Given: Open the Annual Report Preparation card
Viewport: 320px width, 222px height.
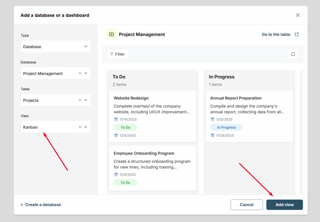Looking at the screenshot, I should tap(249, 98).
